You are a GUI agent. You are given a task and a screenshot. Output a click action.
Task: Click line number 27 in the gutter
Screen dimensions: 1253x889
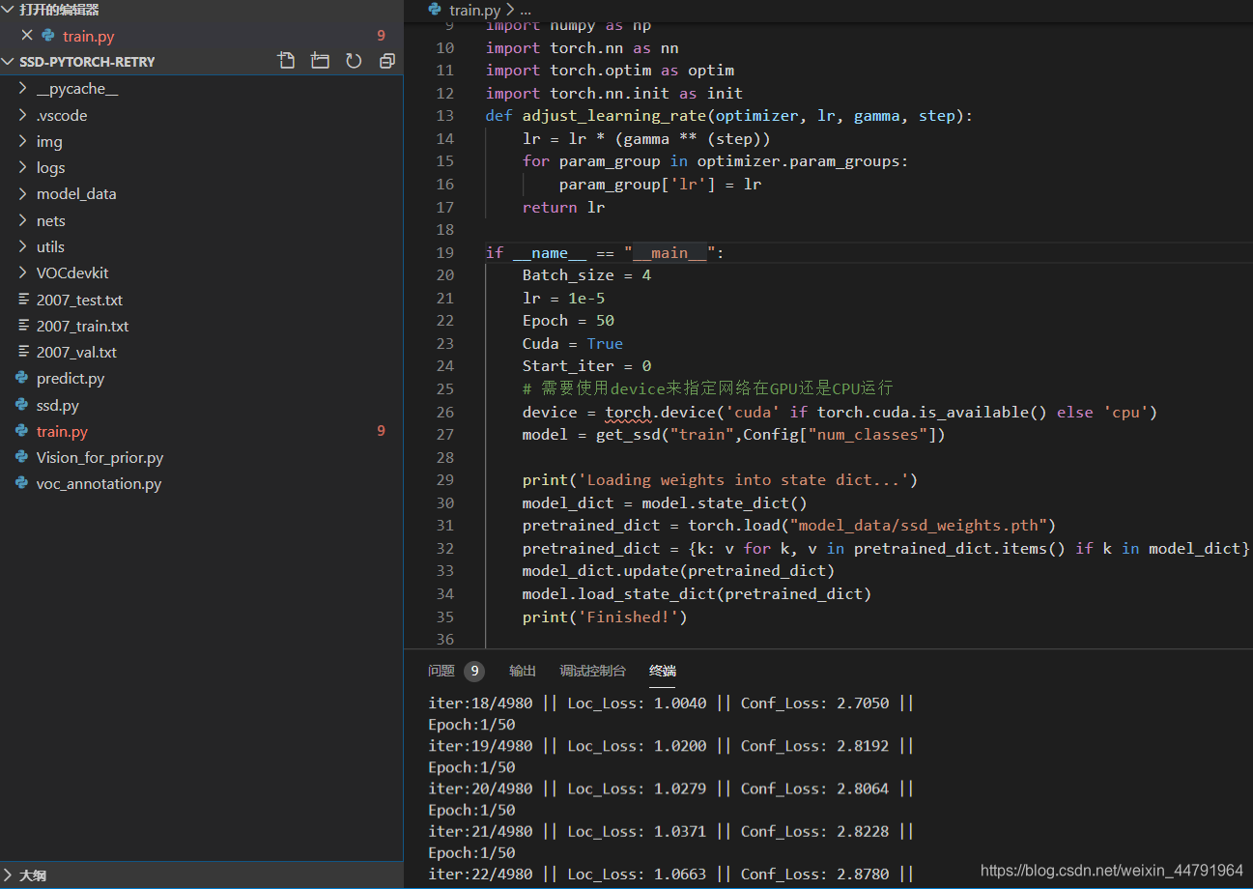(x=444, y=435)
